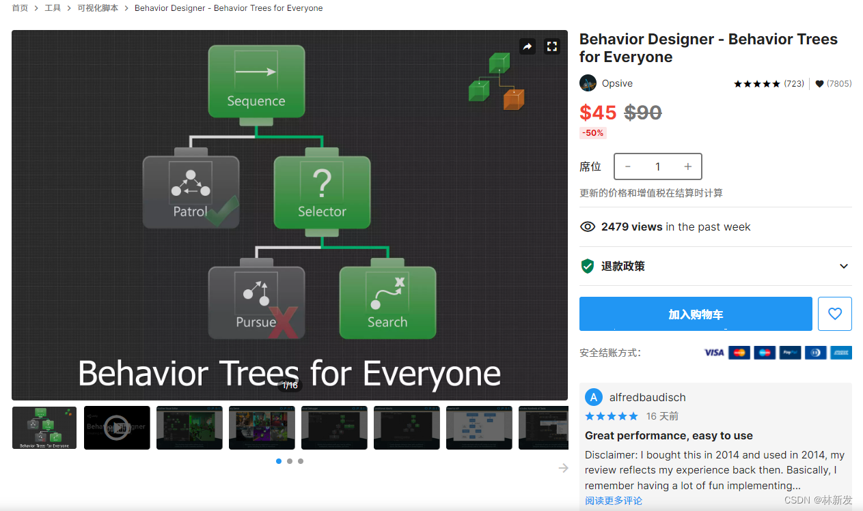Click the Visa payment icon
The image size is (863, 511).
[714, 353]
